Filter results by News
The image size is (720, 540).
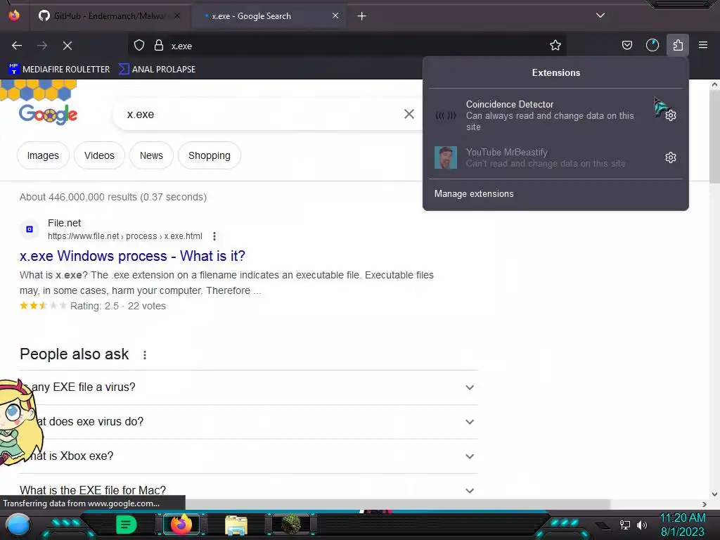tap(151, 155)
